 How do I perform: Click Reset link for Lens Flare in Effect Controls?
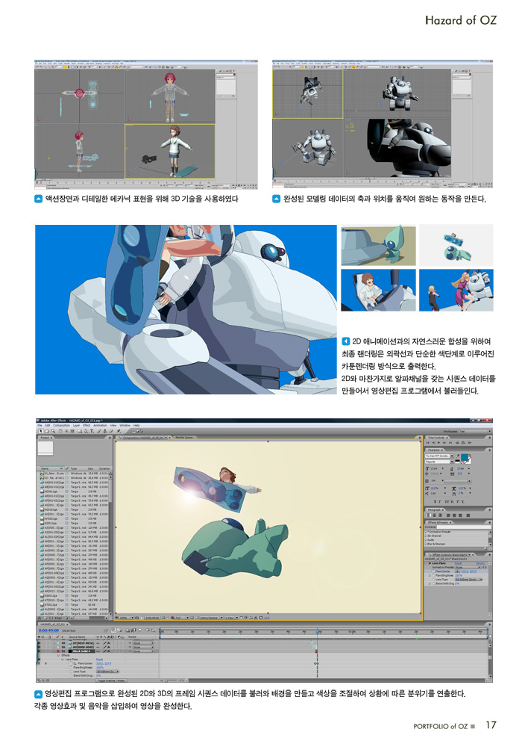click(x=458, y=563)
